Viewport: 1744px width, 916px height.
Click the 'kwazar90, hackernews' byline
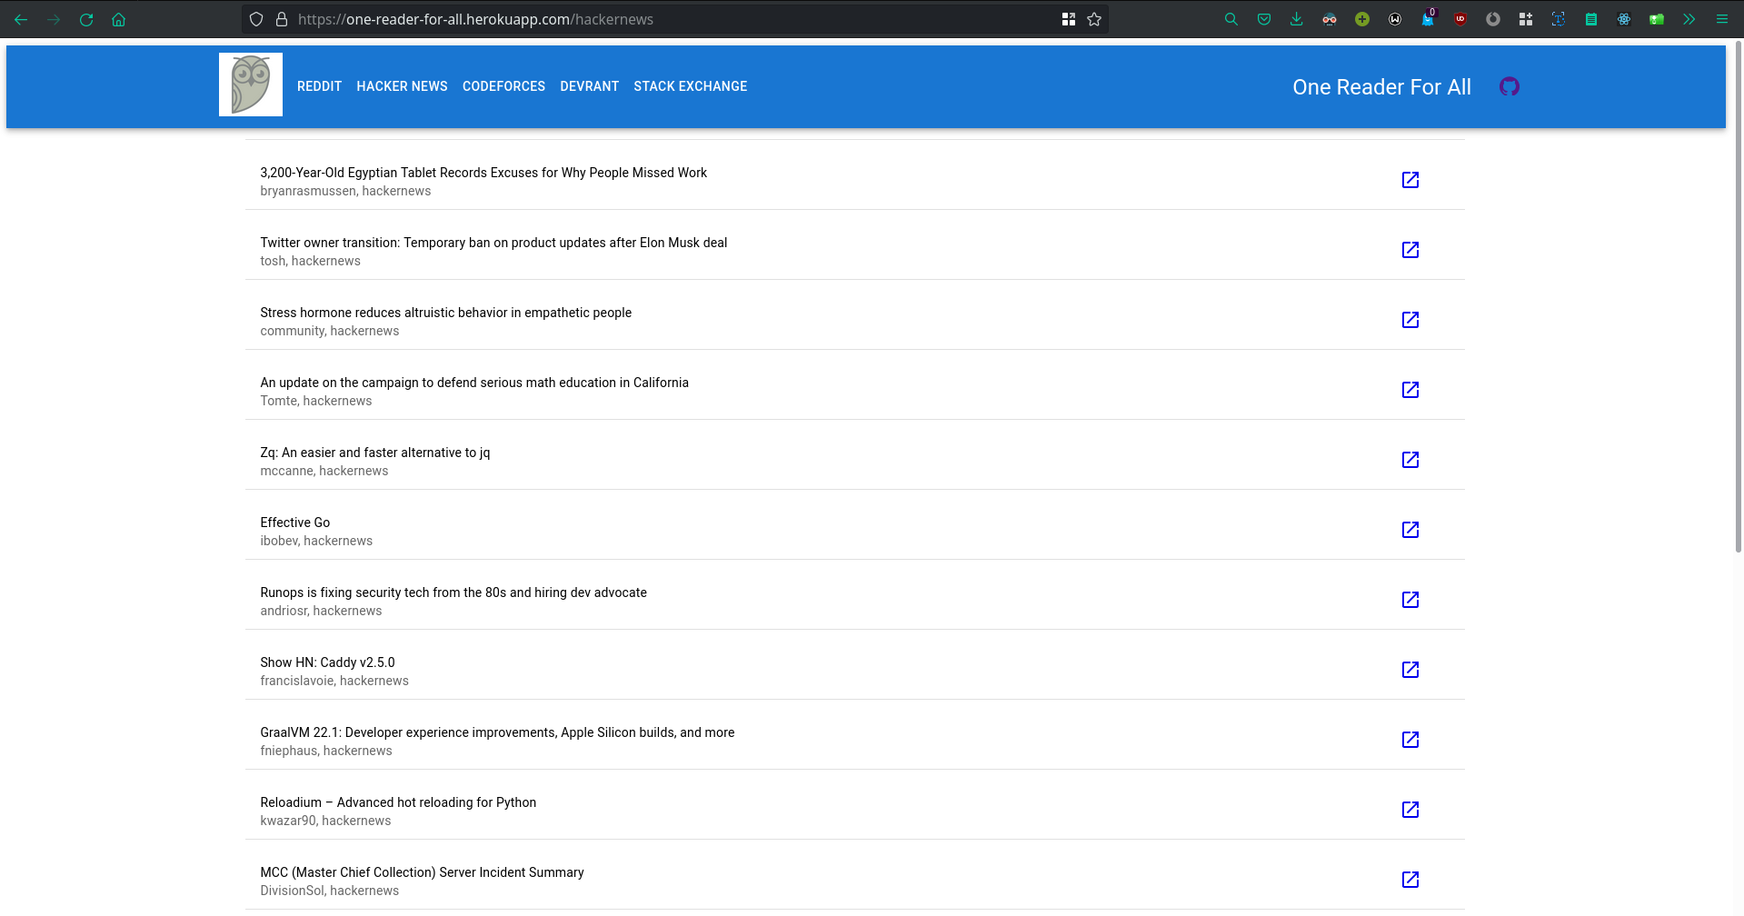click(325, 821)
